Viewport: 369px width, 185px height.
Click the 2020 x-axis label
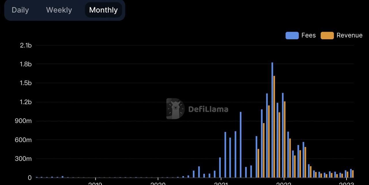[x=158, y=184]
